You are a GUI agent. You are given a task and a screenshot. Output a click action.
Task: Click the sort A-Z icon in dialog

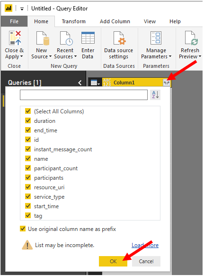pyautogui.click(x=155, y=95)
